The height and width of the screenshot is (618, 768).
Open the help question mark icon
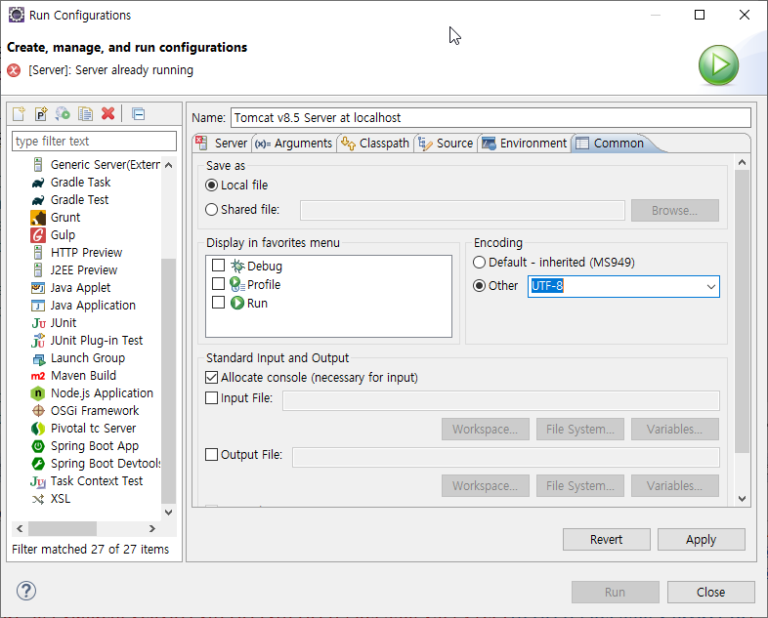pos(26,591)
